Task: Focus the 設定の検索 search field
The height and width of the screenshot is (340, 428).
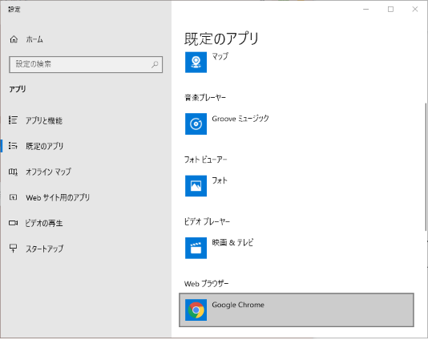Action: pyautogui.click(x=86, y=64)
